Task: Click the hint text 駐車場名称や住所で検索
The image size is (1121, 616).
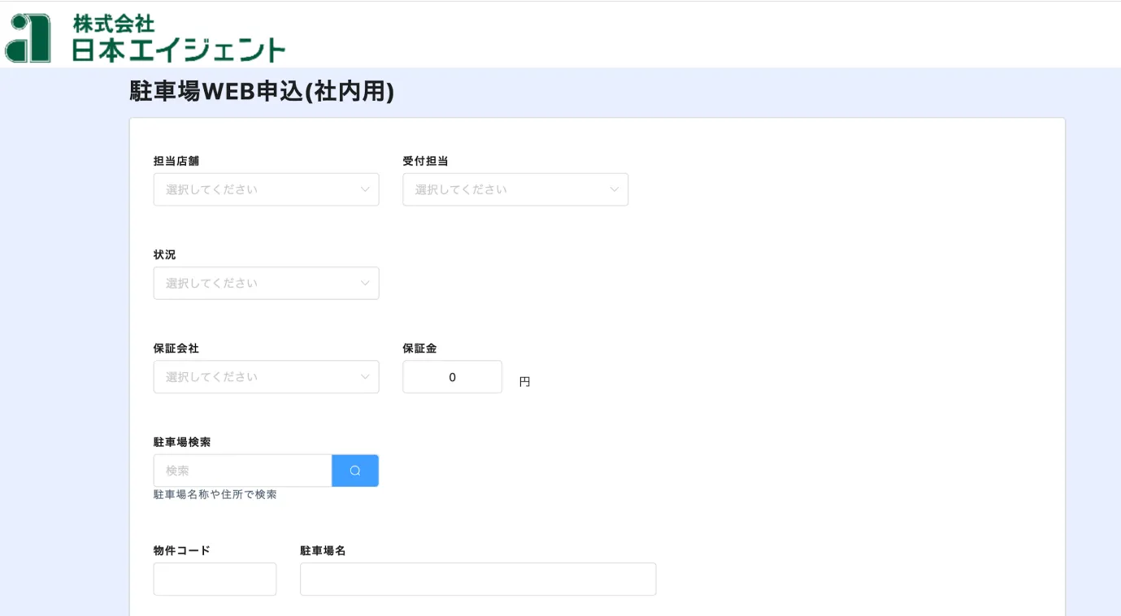Action: pyautogui.click(x=215, y=494)
